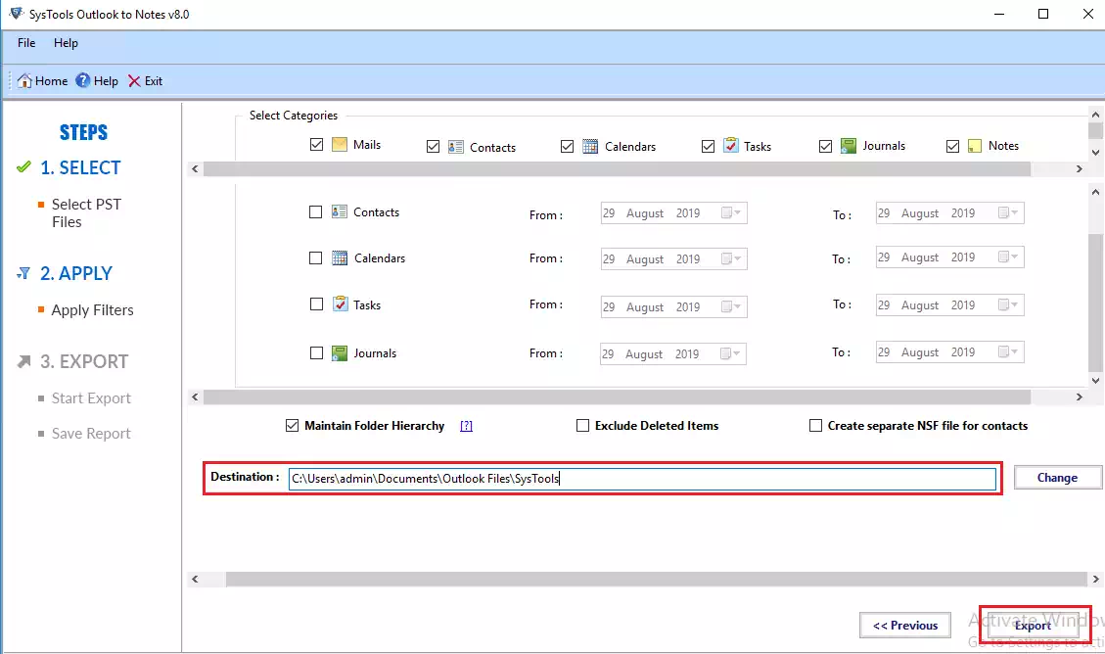Check Exclude Deleted Items option

[582, 425]
